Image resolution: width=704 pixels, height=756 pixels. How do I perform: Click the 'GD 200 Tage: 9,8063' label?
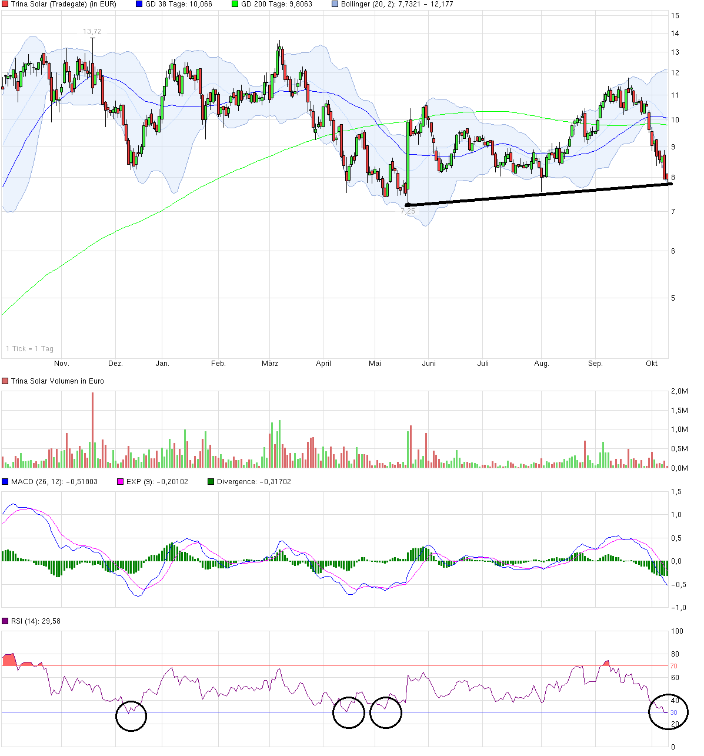click(276, 4)
